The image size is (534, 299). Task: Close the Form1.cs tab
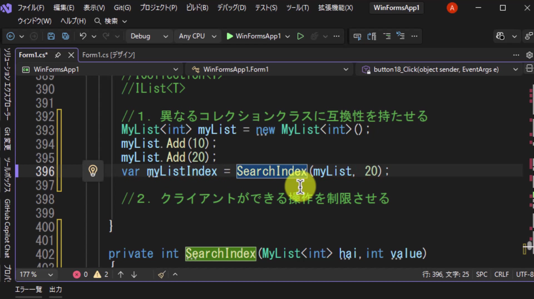tap(71, 55)
